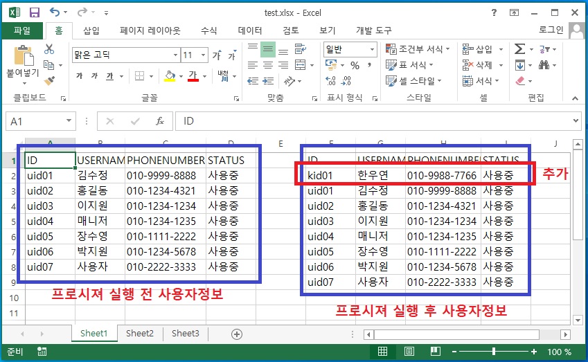
Task: Open the Name Box dropdown arrow
Action: [x=69, y=120]
